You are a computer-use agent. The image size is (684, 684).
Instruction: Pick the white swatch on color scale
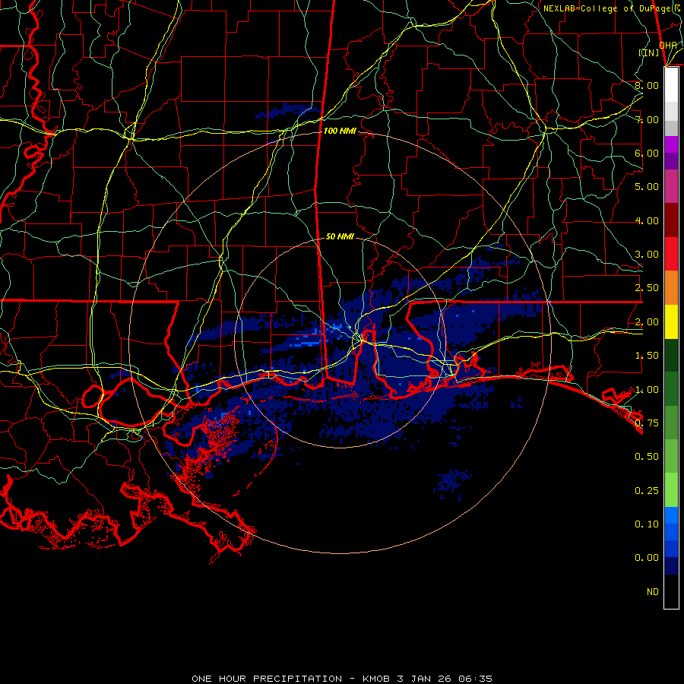(x=671, y=85)
